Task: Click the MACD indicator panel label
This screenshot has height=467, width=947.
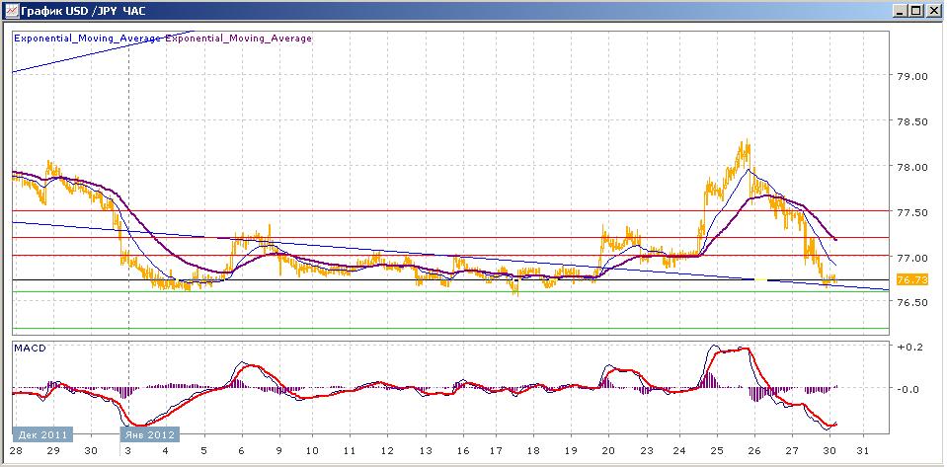Action: tap(32, 348)
